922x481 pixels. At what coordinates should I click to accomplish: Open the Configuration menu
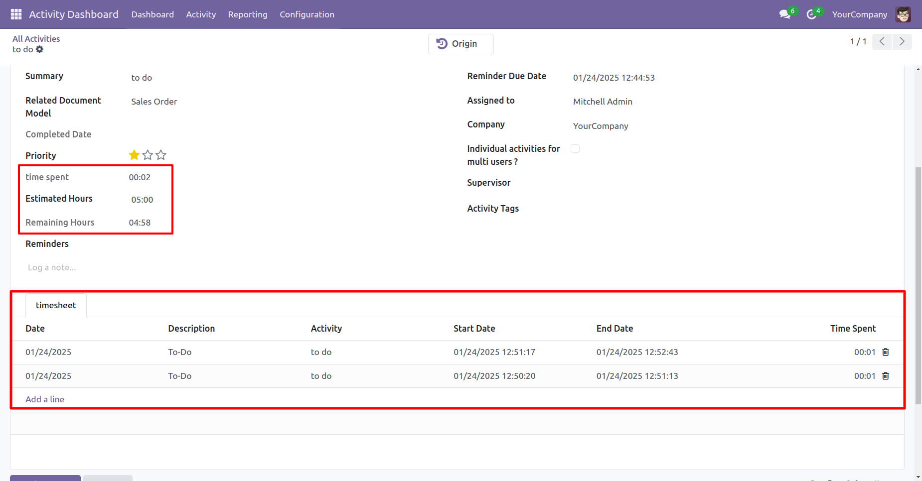pos(307,14)
